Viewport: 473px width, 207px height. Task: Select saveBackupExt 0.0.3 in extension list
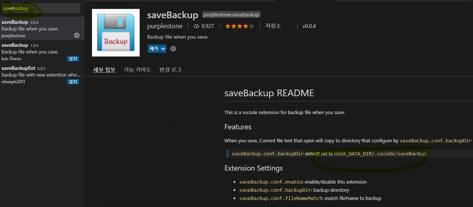coord(42,75)
